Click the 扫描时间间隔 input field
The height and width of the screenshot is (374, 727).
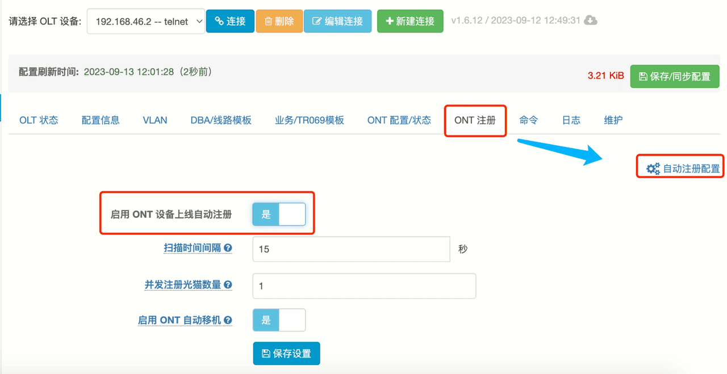tap(351, 249)
